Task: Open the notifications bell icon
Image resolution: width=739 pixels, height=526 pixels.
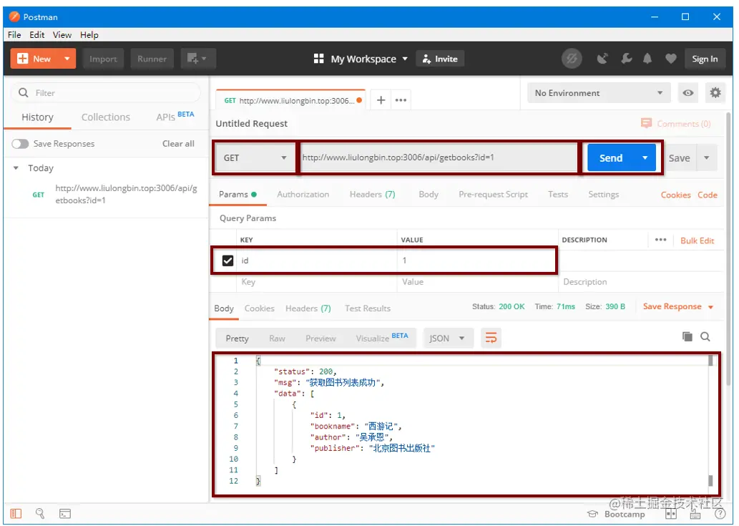Action: pos(647,59)
